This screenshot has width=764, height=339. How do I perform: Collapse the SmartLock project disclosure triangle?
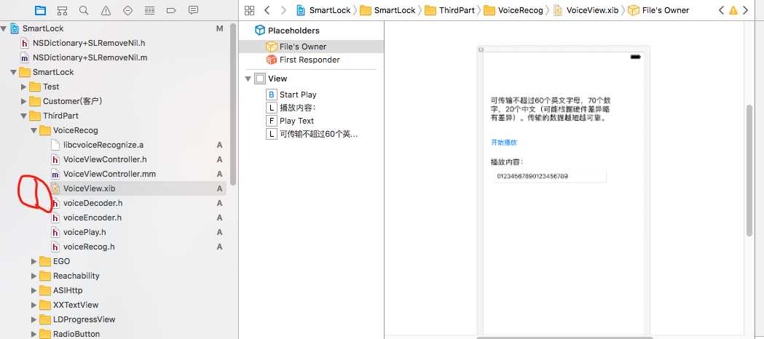click(4, 28)
